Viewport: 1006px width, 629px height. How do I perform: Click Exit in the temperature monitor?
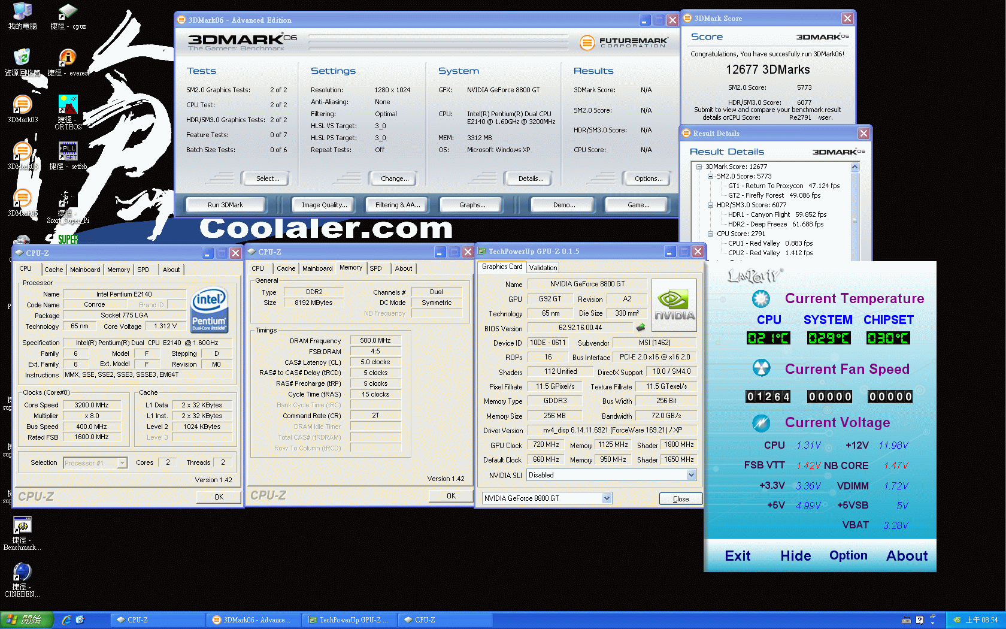click(x=738, y=556)
